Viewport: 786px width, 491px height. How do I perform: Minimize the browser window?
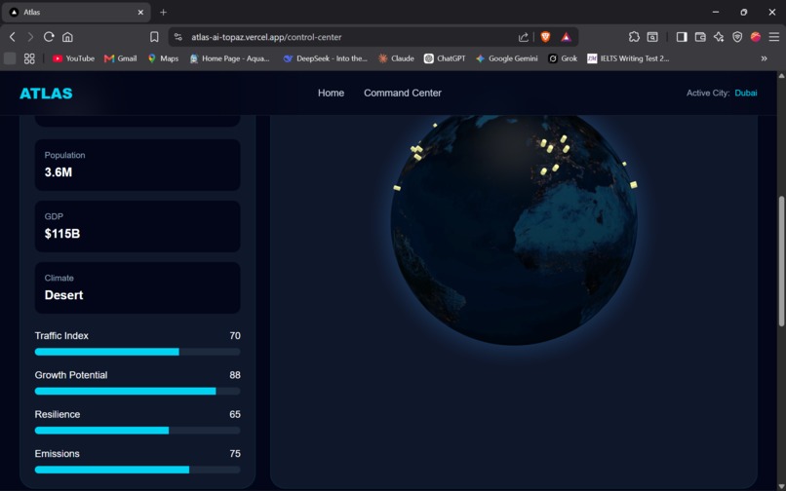pyautogui.click(x=716, y=12)
